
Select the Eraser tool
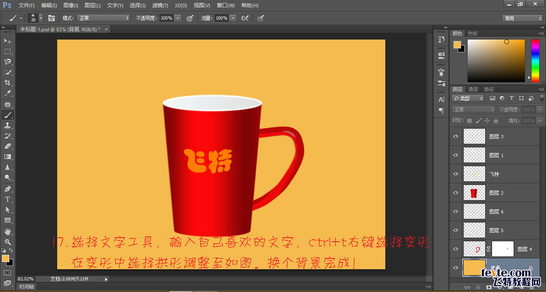point(8,146)
